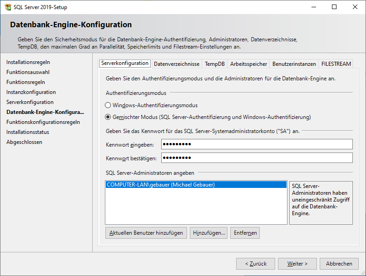
Task: Select Windows-Authentifizierungsmodus radio button
Action: (108, 105)
